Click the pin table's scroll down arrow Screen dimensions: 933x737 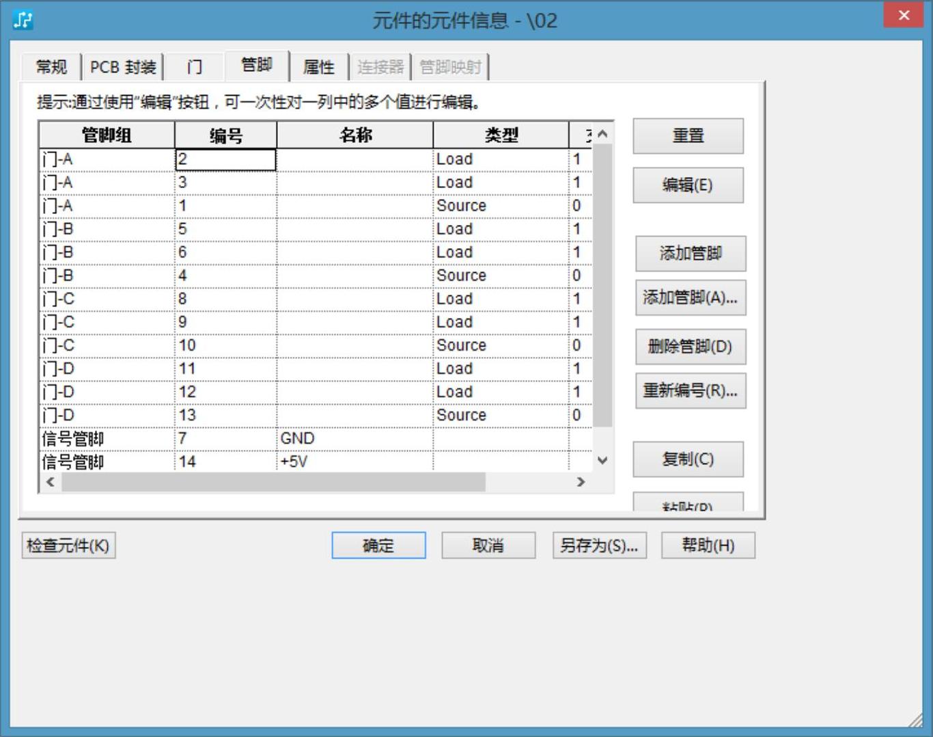(602, 460)
